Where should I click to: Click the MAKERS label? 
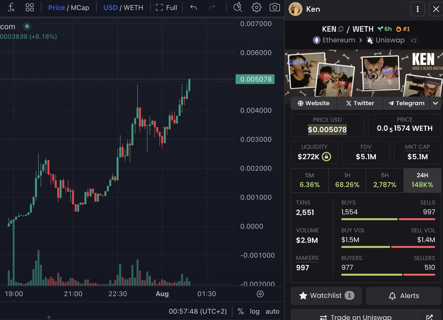click(x=307, y=258)
